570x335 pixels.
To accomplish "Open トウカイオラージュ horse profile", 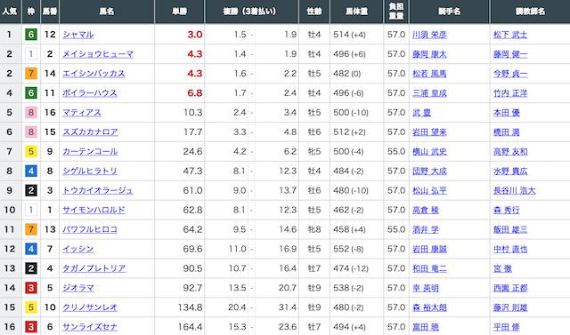I will (x=98, y=191).
